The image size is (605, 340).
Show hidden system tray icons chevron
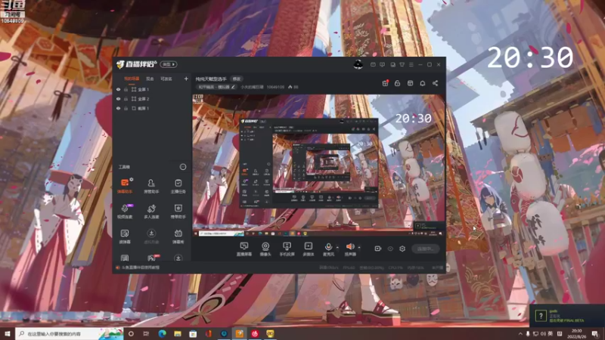520,334
